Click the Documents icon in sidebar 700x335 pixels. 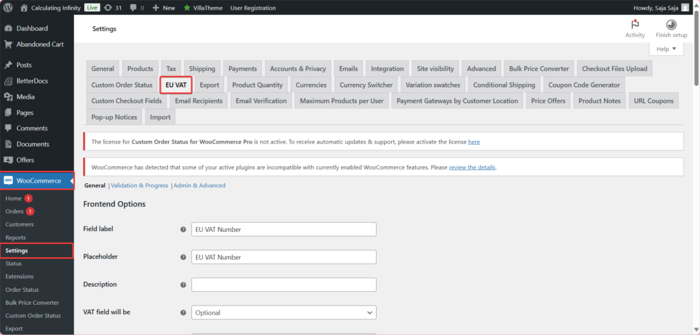pos(8,144)
